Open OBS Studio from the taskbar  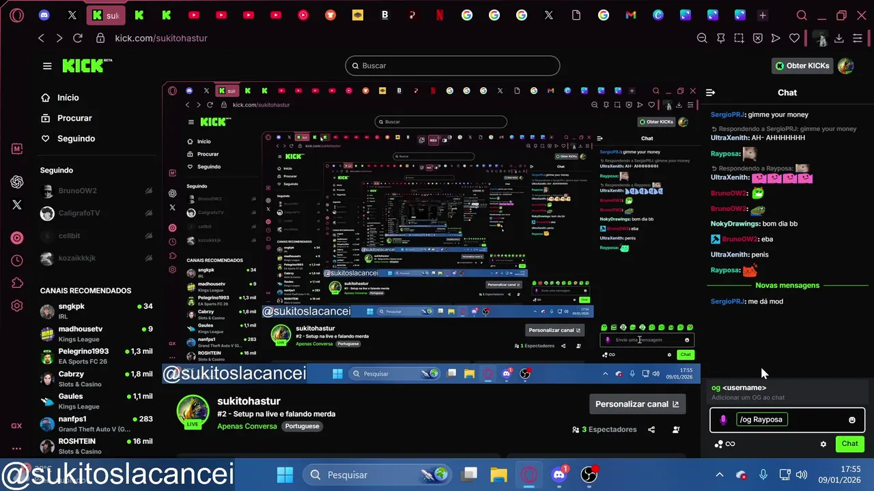(x=589, y=475)
